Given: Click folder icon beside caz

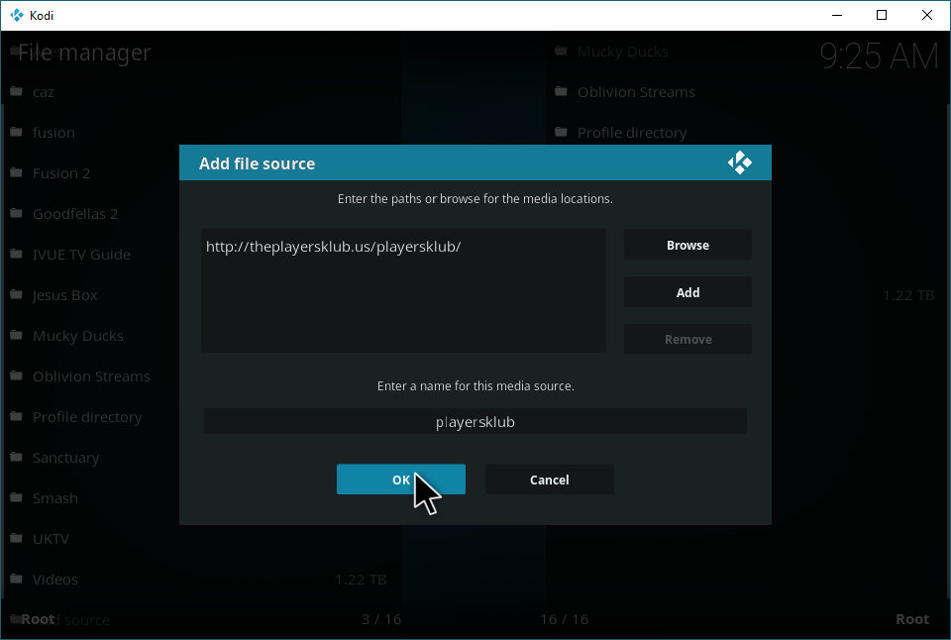Looking at the screenshot, I should [16, 92].
